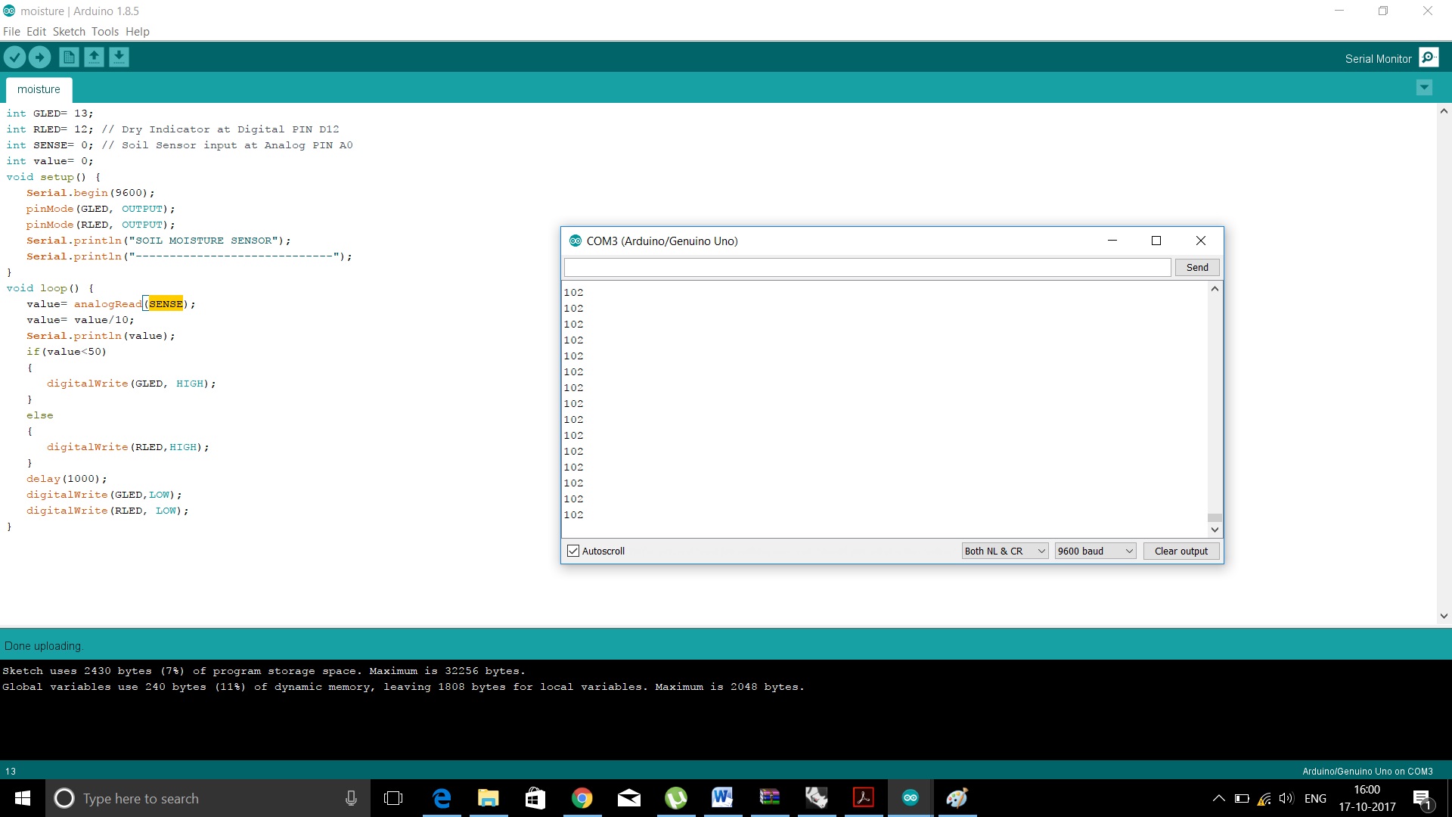Open the Windows Start menu
Image resolution: width=1452 pixels, height=817 pixels.
pos(23,798)
